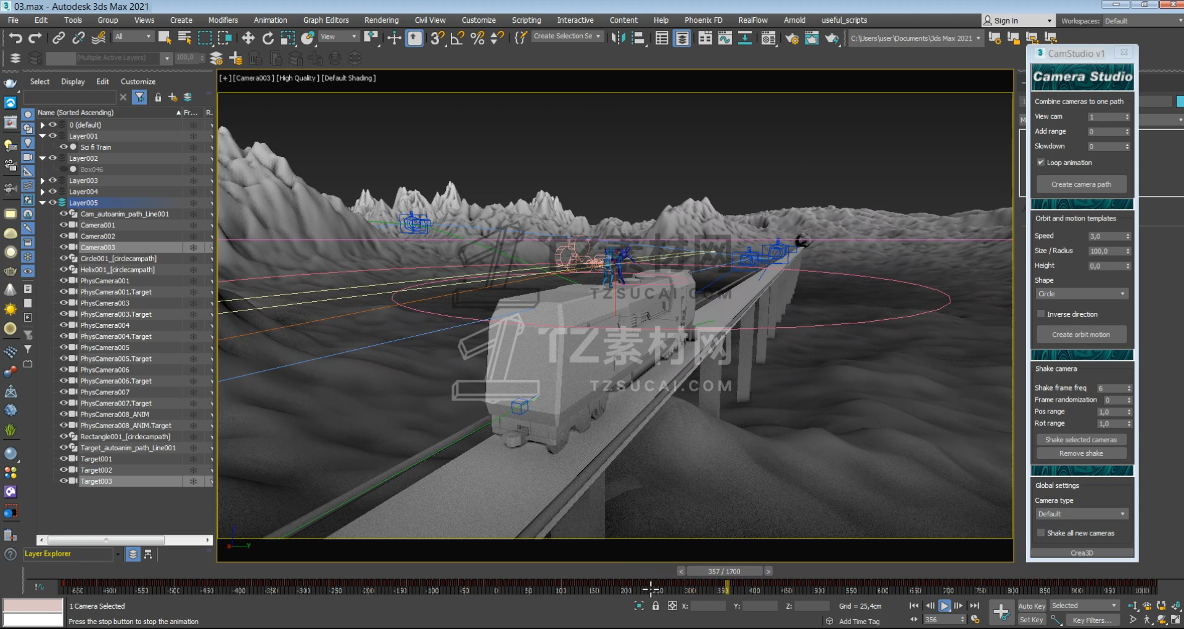Viewport: 1184px width, 629px height.
Task: Open Select by Name dialog icon
Action: 184,38
